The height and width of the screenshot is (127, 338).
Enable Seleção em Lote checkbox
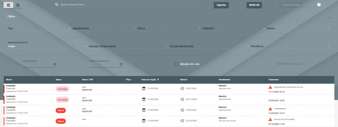coord(177,64)
